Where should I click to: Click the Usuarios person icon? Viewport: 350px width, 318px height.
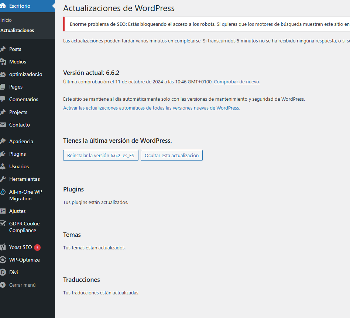pos(3,166)
